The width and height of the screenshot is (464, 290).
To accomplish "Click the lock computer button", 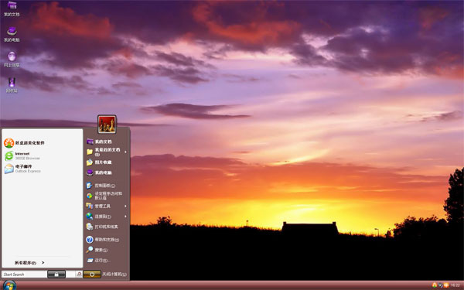I will click(x=56, y=275).
